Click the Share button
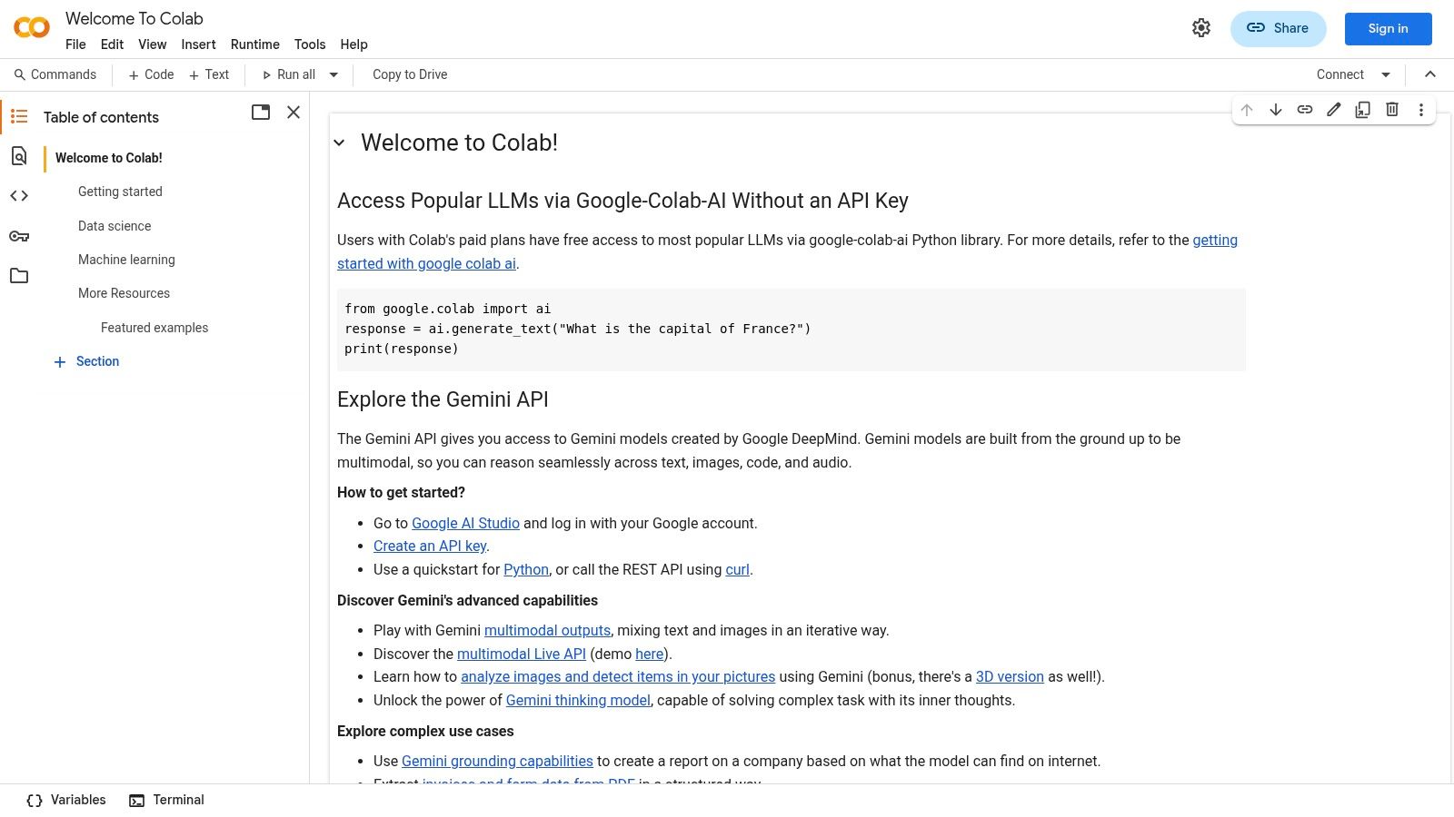Screen dimensions: 1454x817 point(1278,28)
